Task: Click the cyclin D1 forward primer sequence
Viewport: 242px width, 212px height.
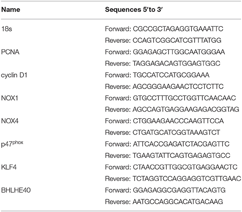Action: 171,75
